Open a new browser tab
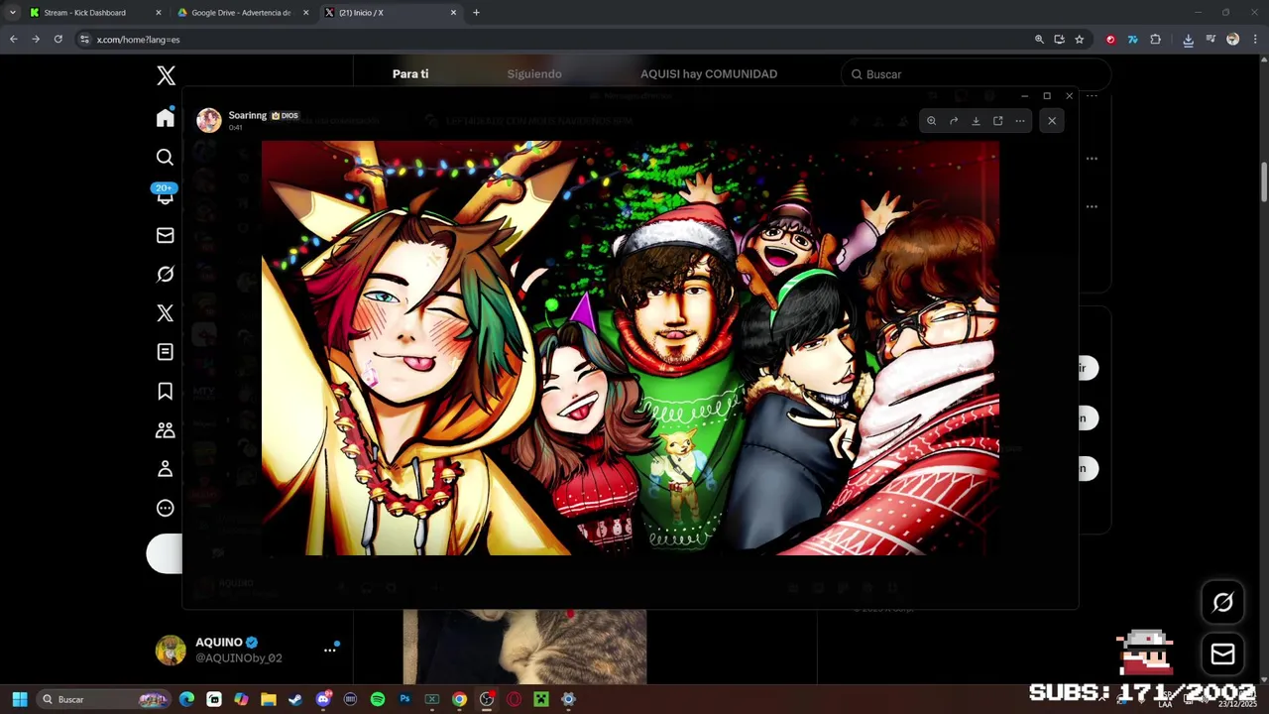Screen dimensions: 1269x714 476,13
